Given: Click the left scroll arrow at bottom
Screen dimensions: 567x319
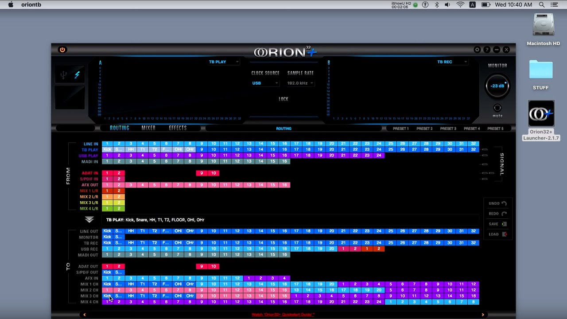Looking at the screenshot, I should [x=84, y=315].
